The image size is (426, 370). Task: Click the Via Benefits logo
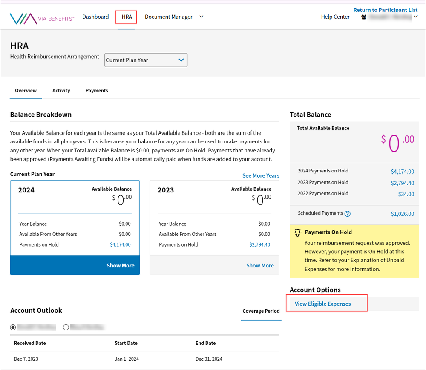41,17
